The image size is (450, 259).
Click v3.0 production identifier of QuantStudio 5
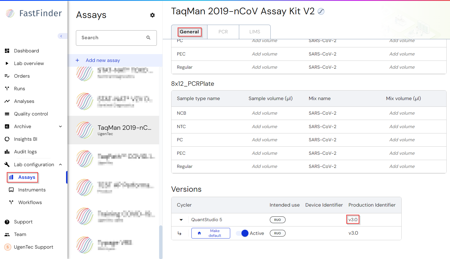353,220
